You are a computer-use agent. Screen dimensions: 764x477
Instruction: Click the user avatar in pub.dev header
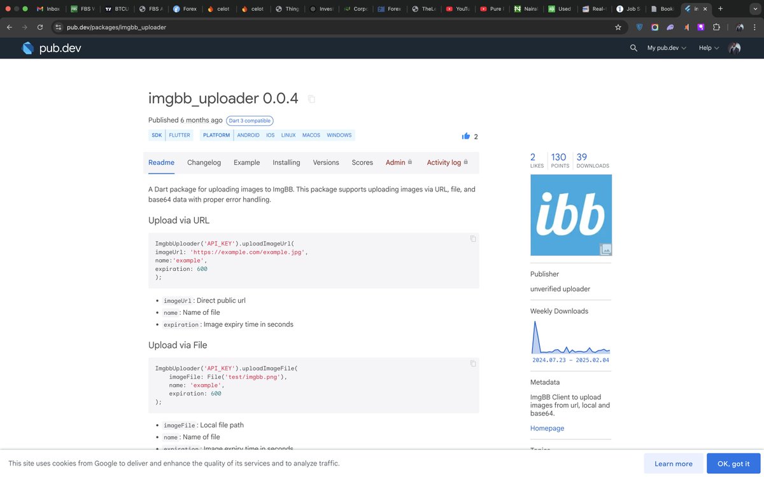click(735, 48)
